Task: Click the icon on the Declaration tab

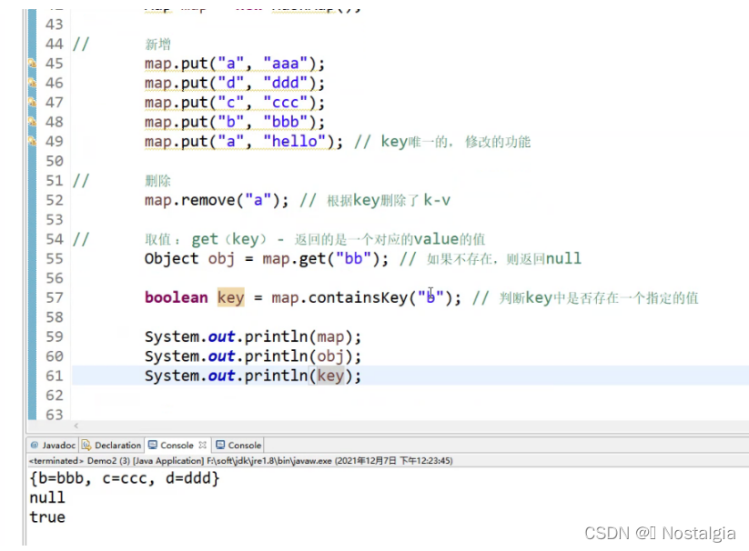Action: [87, 445]
